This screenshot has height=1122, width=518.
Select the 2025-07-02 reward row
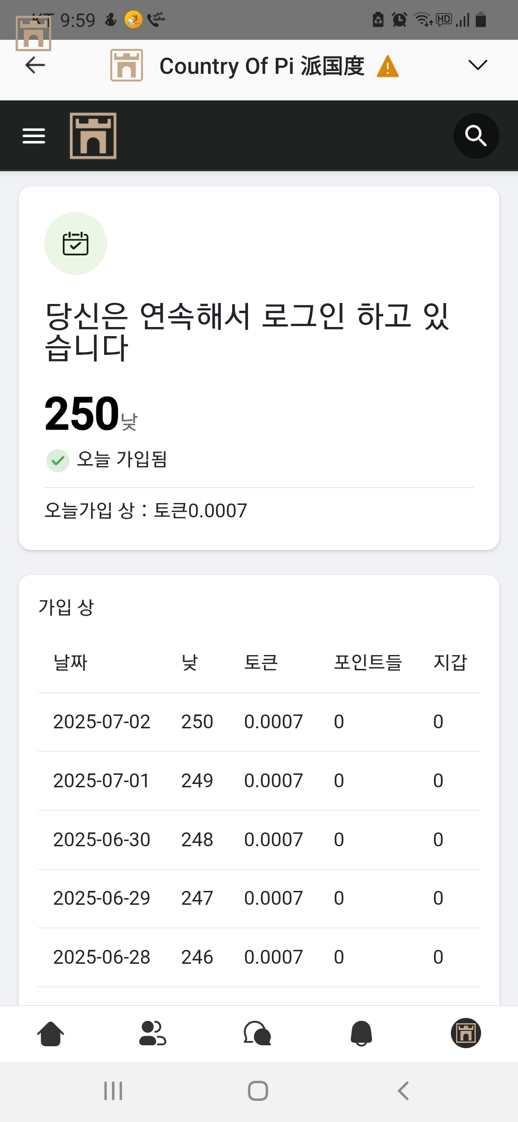pos(259,722)
